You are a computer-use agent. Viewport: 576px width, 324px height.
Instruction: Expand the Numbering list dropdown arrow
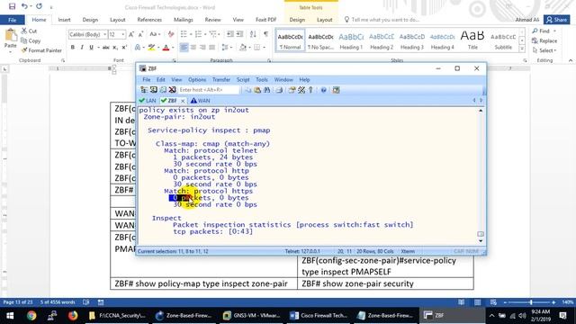[x=205, y=34]
